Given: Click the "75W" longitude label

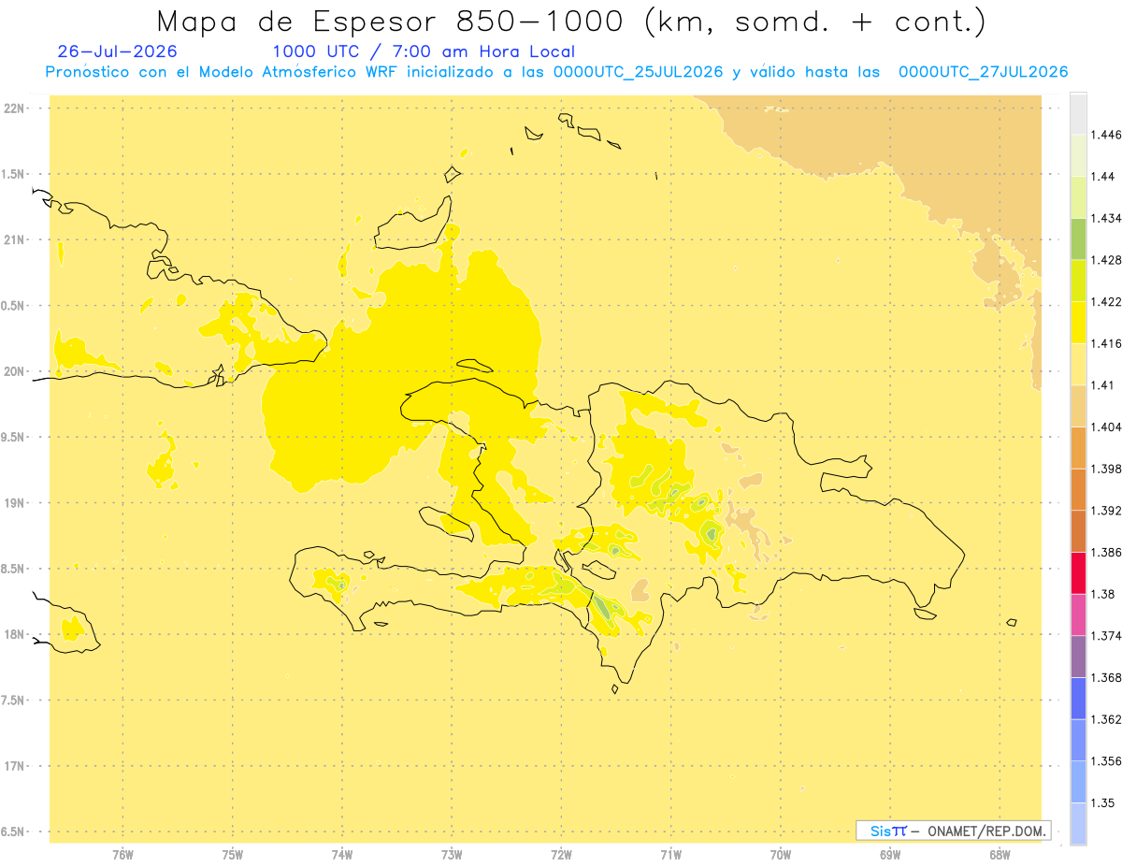Looking at the screenshot, I should [x=233, y=855].
